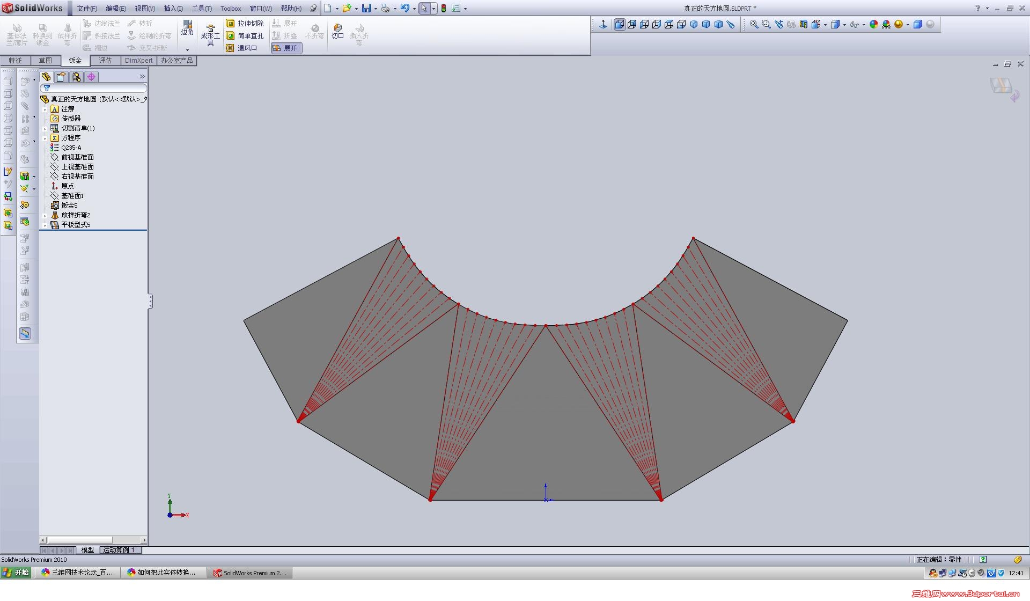The image size is (1030, 601).
Task: Toggle the Flatten (展开) button
Action: click(x=286, y=48)
